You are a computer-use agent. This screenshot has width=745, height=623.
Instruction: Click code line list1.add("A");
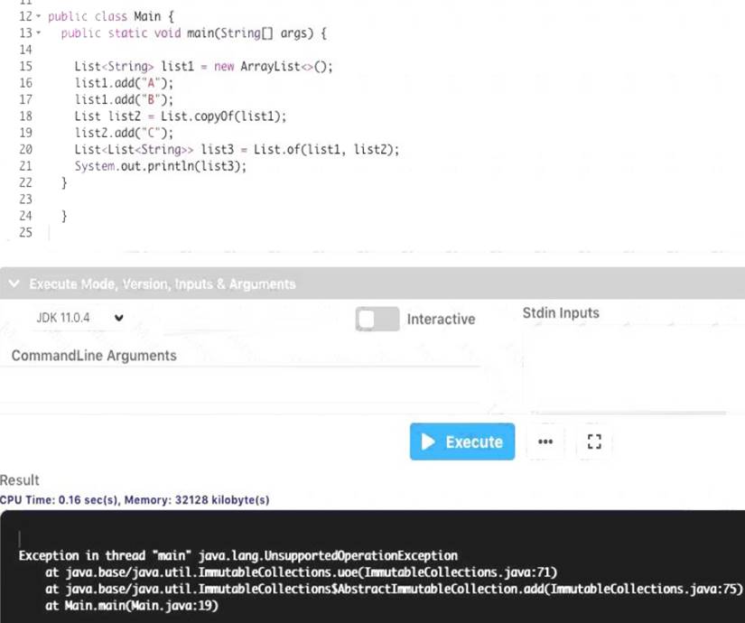click(x=124, y=83)
